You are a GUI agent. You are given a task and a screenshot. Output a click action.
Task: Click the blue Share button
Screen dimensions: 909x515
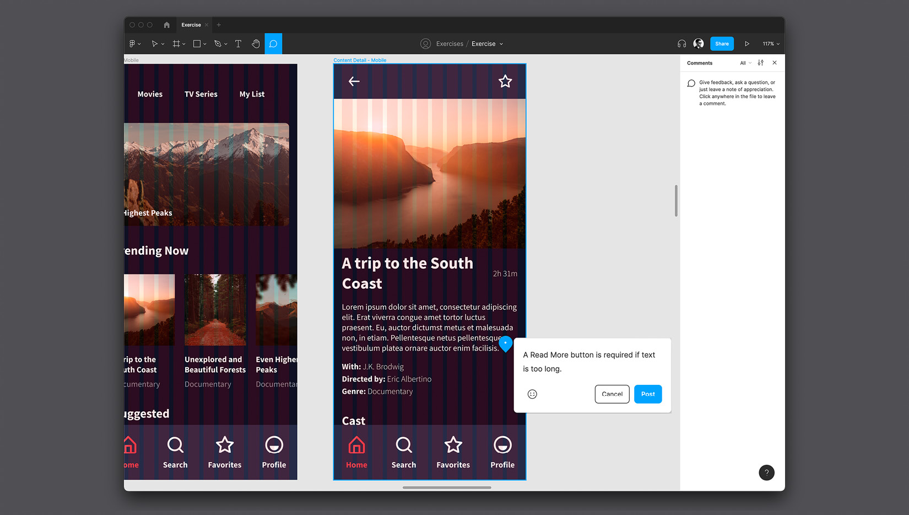722,44
